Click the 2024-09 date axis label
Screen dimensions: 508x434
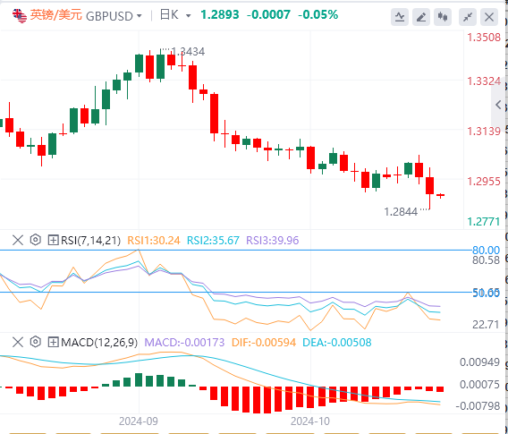point(139,421)
